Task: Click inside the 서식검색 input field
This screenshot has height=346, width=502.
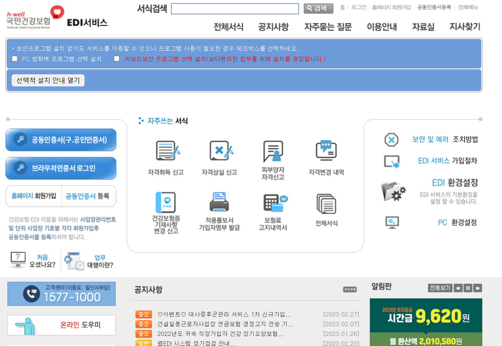Action: click(x=234, y=9)
